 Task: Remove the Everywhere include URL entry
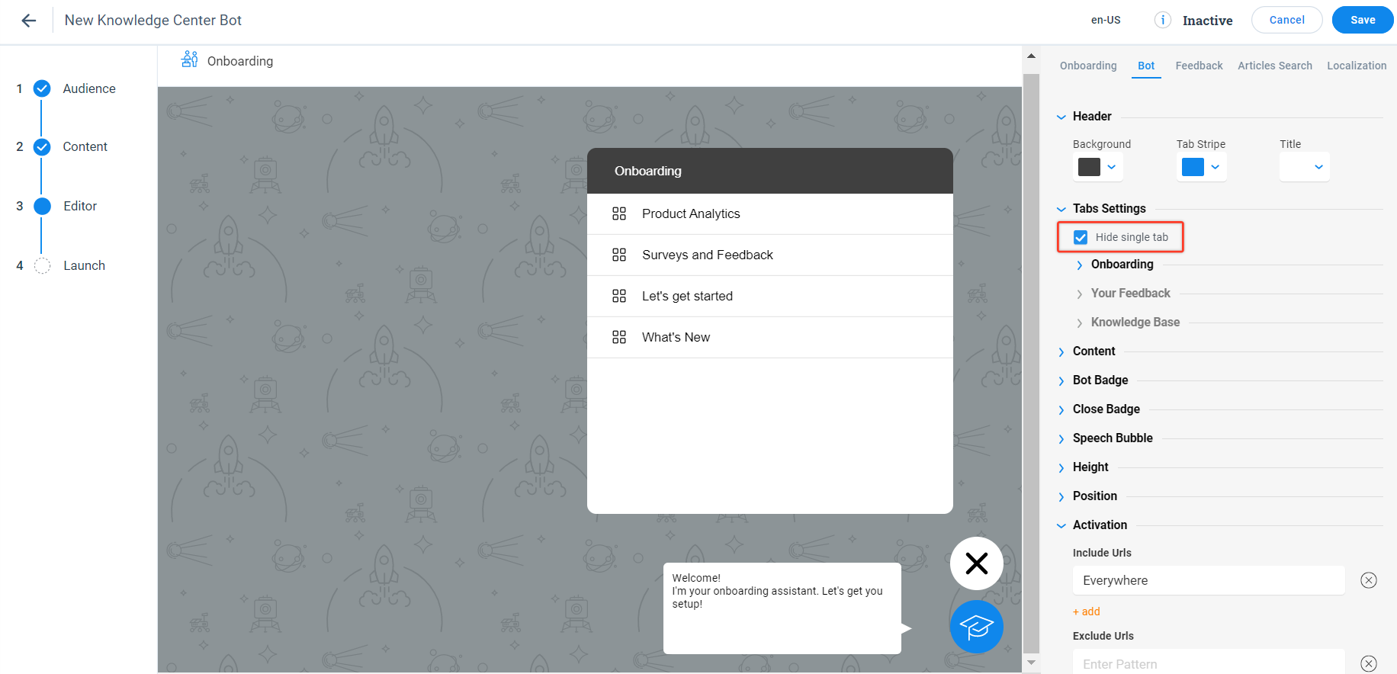pos(1369,580)
